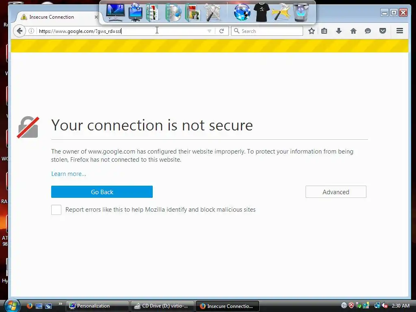
Task: Open the network computer globe dock icon
Action: (x=136, y=12)
